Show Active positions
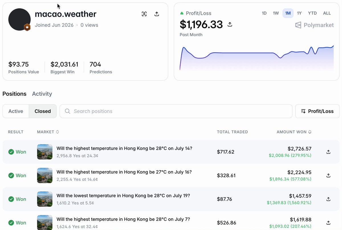This screenshot has width=342, height=230. (16, 111)
